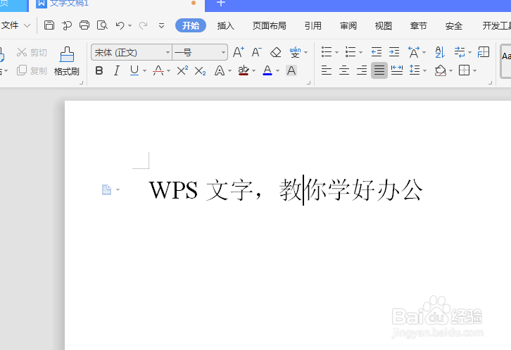The width and height of the screenshot is (511, 350).
Task: Align text left
Action: (x=326, y=70)
